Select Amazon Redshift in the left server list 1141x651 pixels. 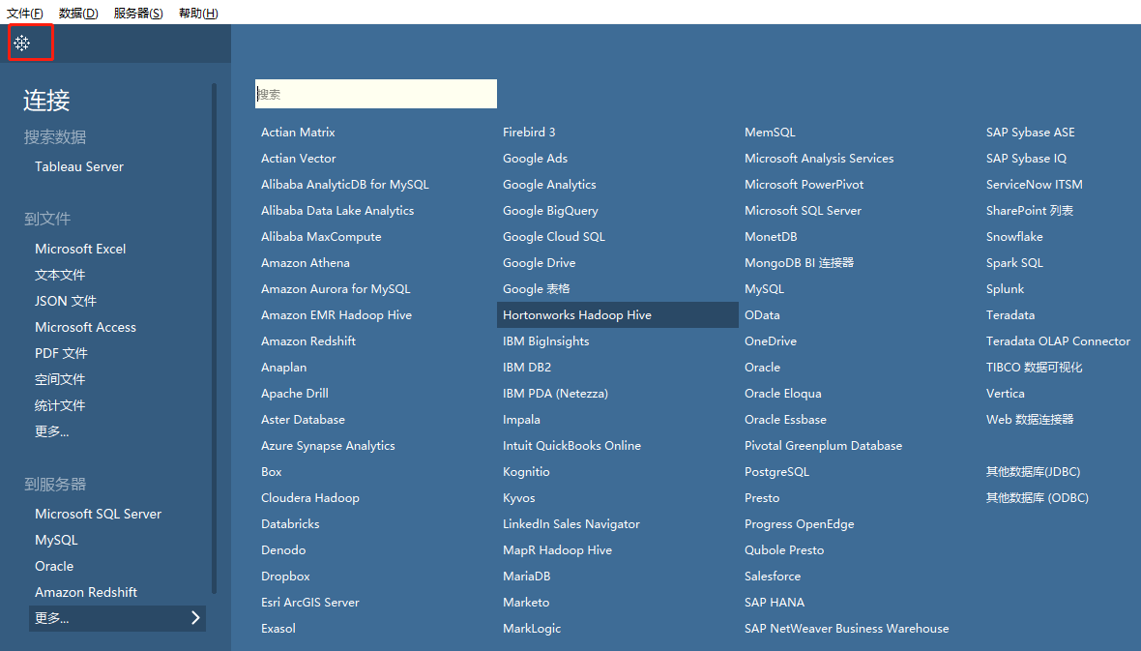coord(86,593)
